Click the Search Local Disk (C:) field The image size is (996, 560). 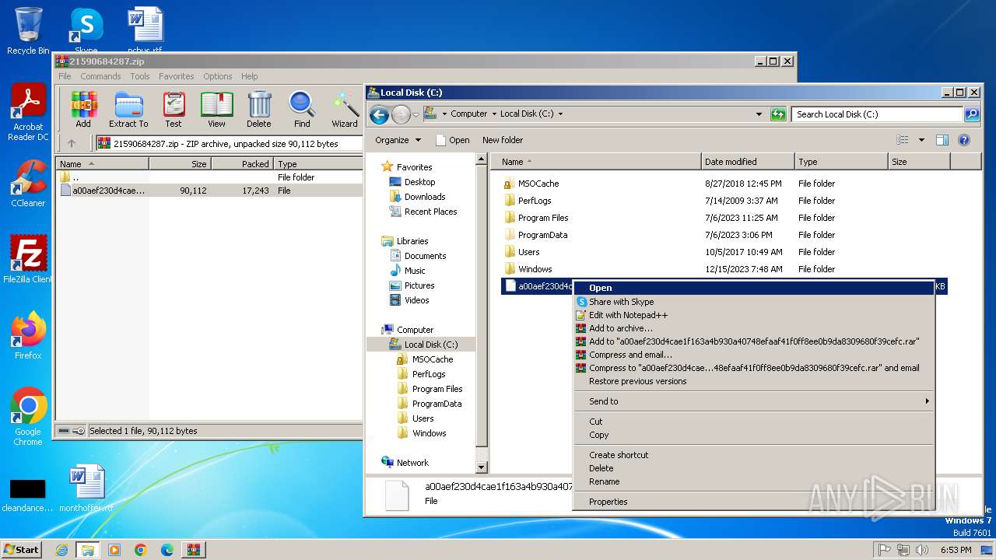[878, 114]
